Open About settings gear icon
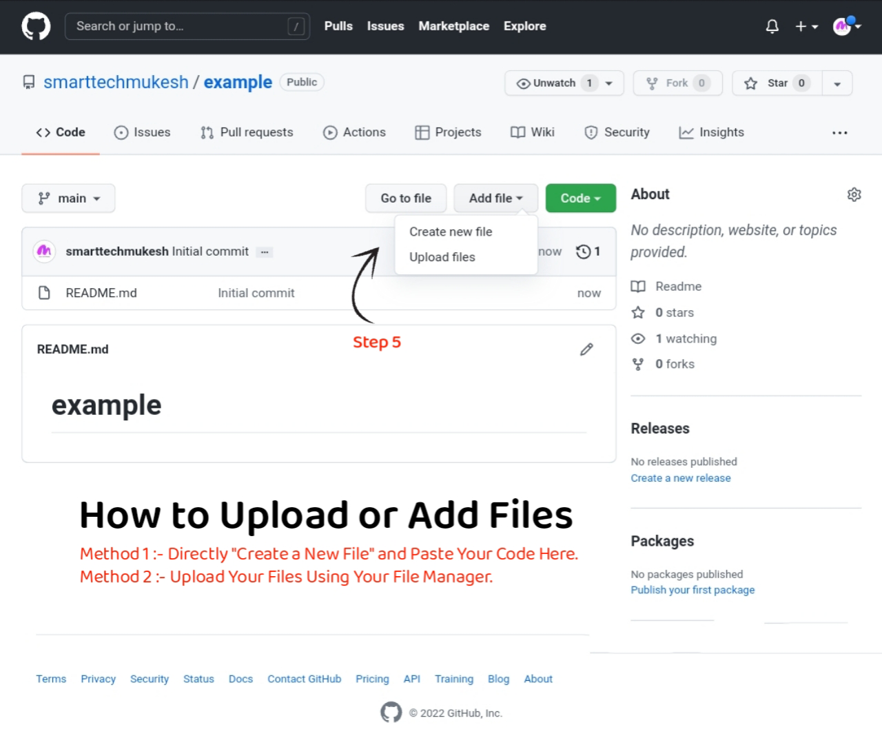The image size is (882, 747). [854, 194]
